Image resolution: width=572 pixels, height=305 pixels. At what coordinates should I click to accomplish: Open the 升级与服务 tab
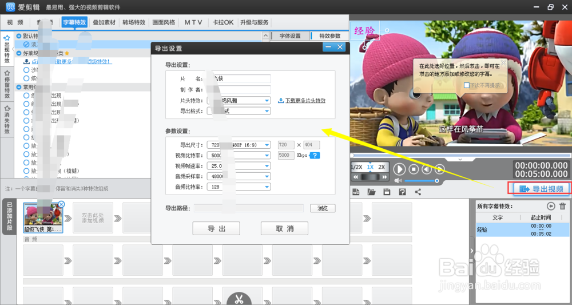pyautogui.click(x=255, y=22)
